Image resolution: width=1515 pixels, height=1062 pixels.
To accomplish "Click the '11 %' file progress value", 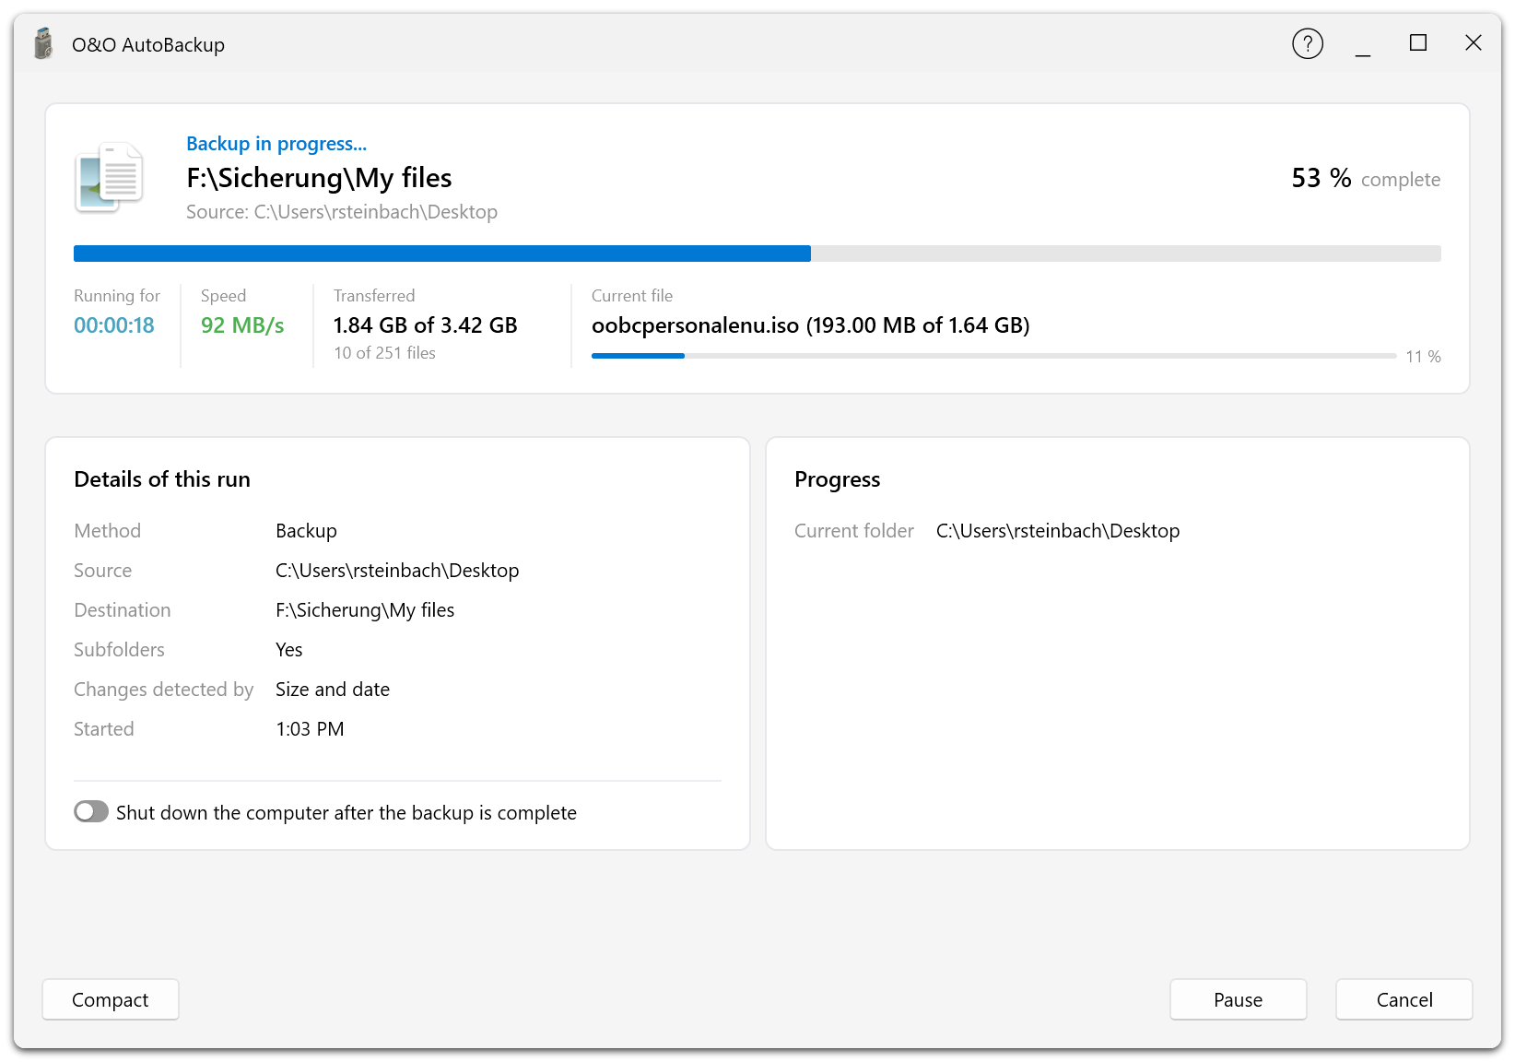I will point(1423,357).
